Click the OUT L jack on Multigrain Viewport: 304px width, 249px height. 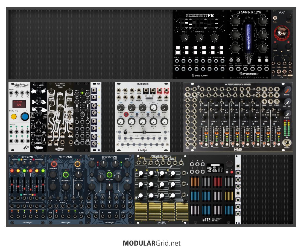point(160,91)
